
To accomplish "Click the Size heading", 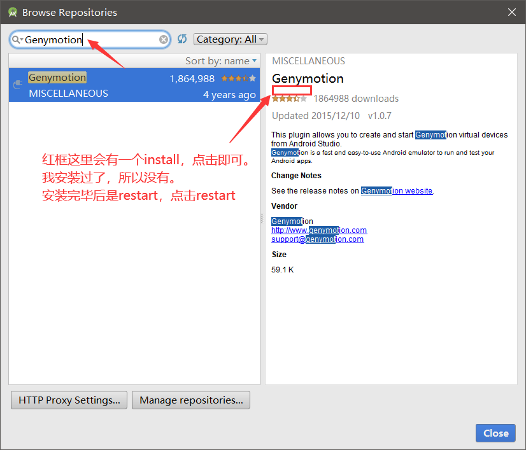I will (x=279, y=255).
